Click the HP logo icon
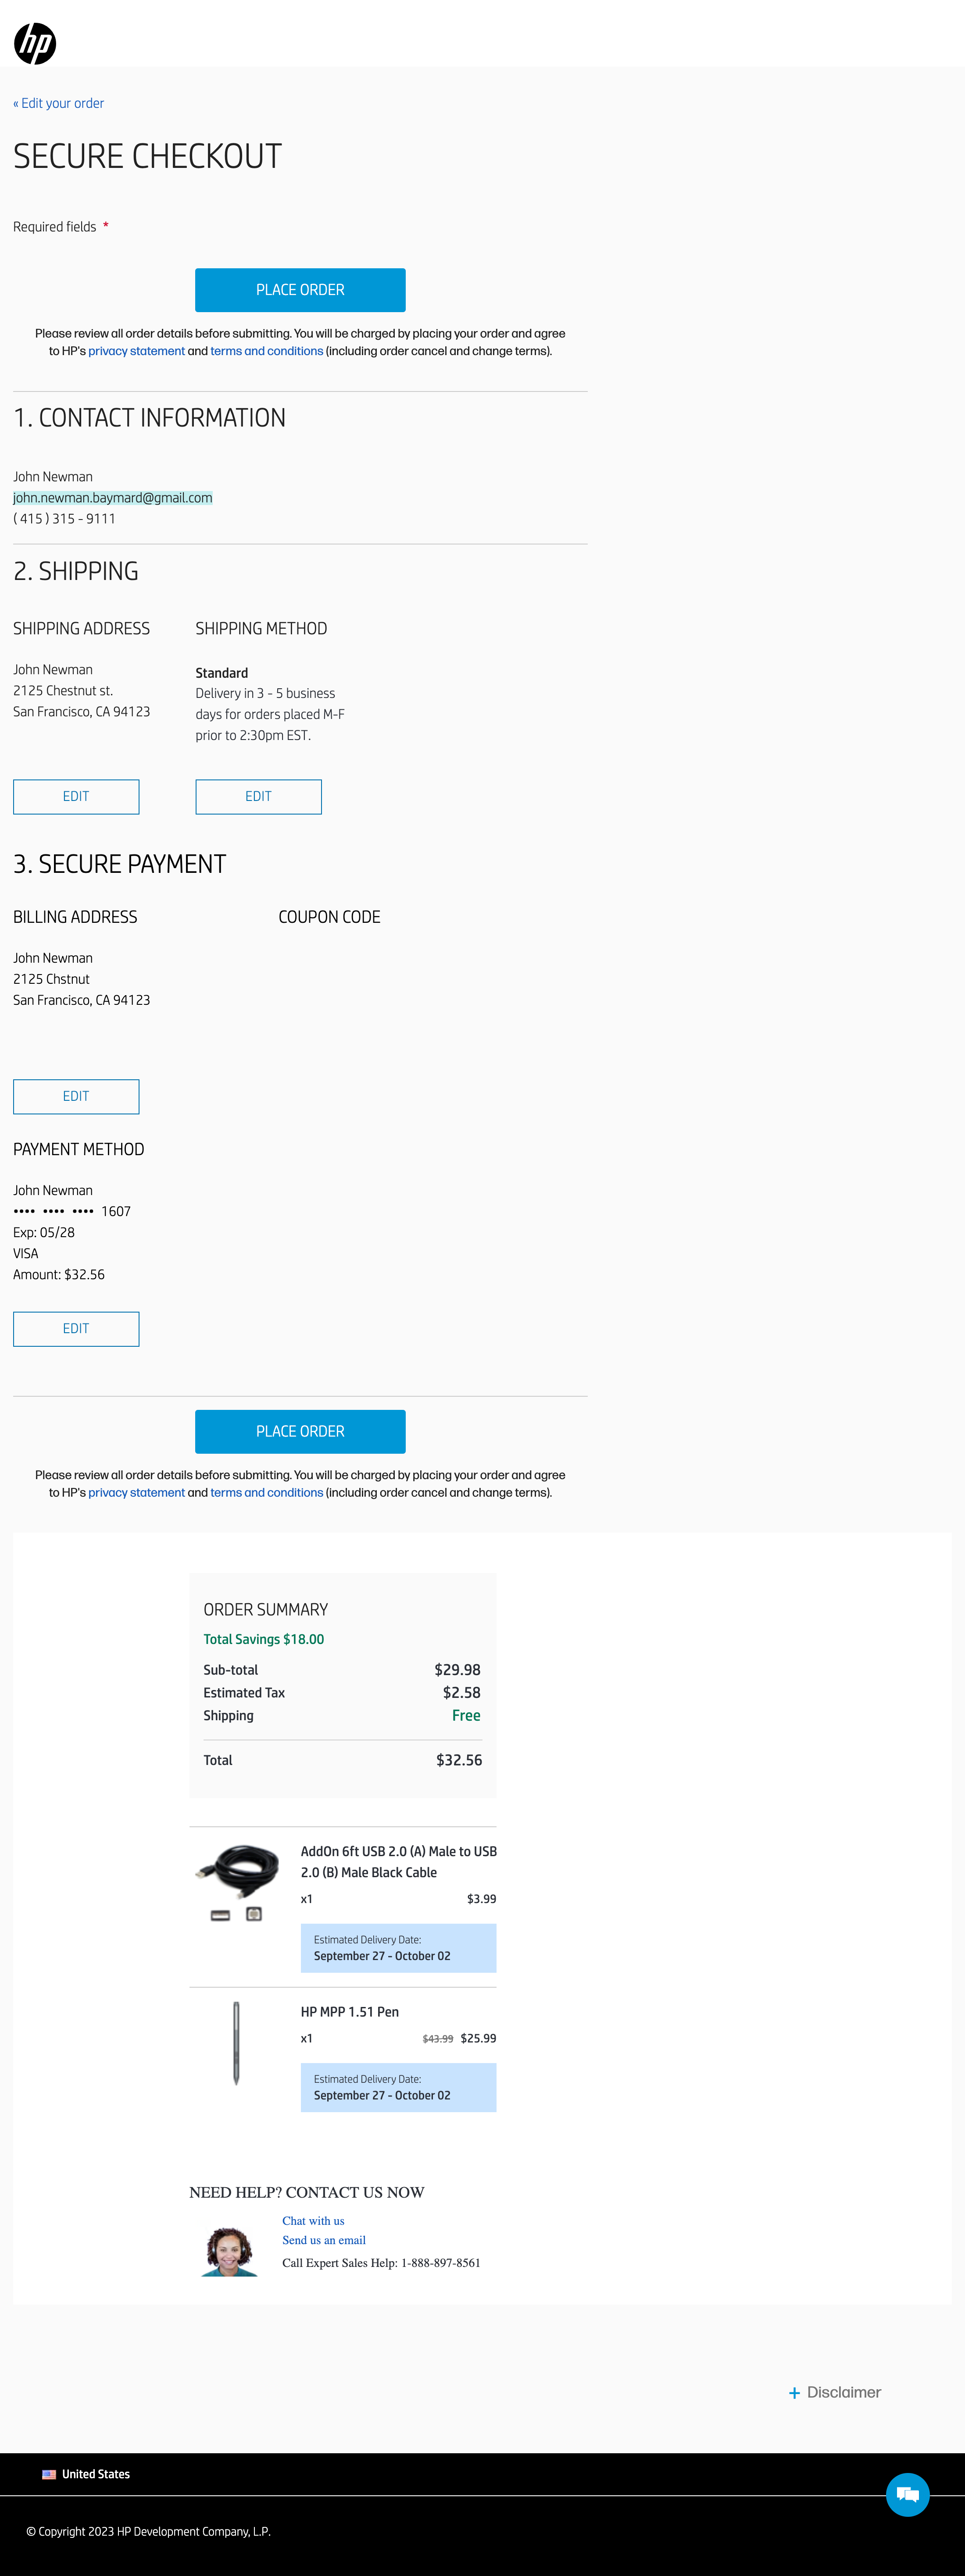The image size is (965, 2576). point(35,43)
